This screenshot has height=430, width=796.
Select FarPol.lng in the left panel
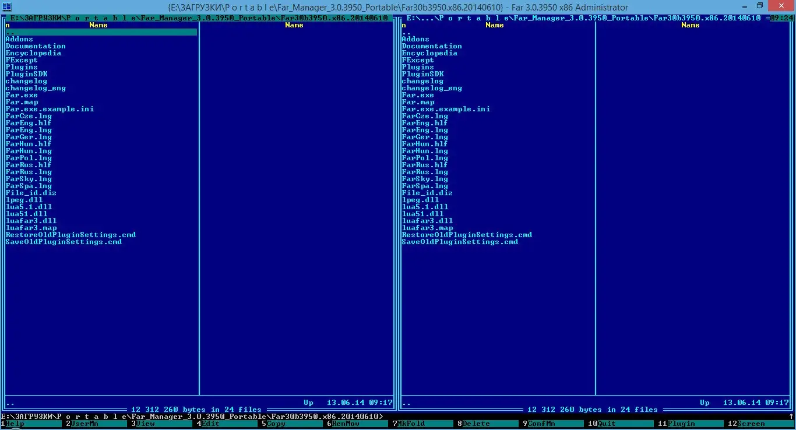point(29,158)
